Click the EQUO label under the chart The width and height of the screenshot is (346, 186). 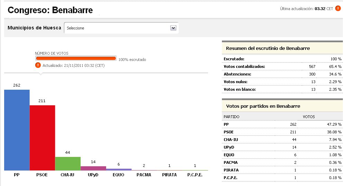(119, 175)
